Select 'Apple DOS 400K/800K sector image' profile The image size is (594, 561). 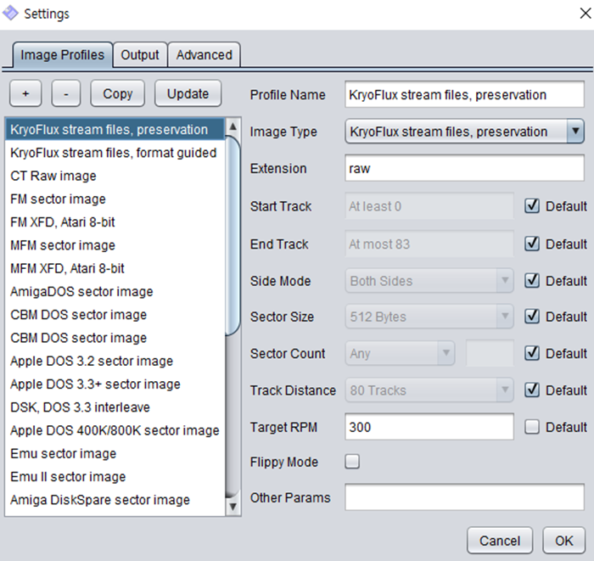pos(115,430)
